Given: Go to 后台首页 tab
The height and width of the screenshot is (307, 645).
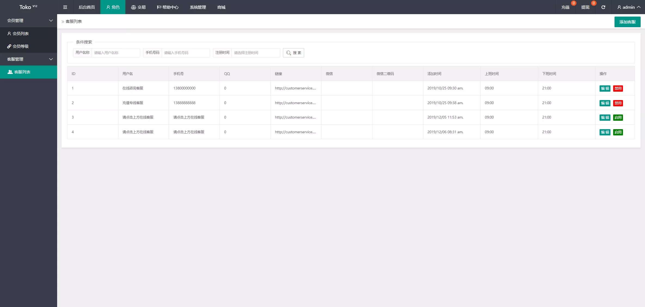Looking at the screenshot, I should coord(87,7).
